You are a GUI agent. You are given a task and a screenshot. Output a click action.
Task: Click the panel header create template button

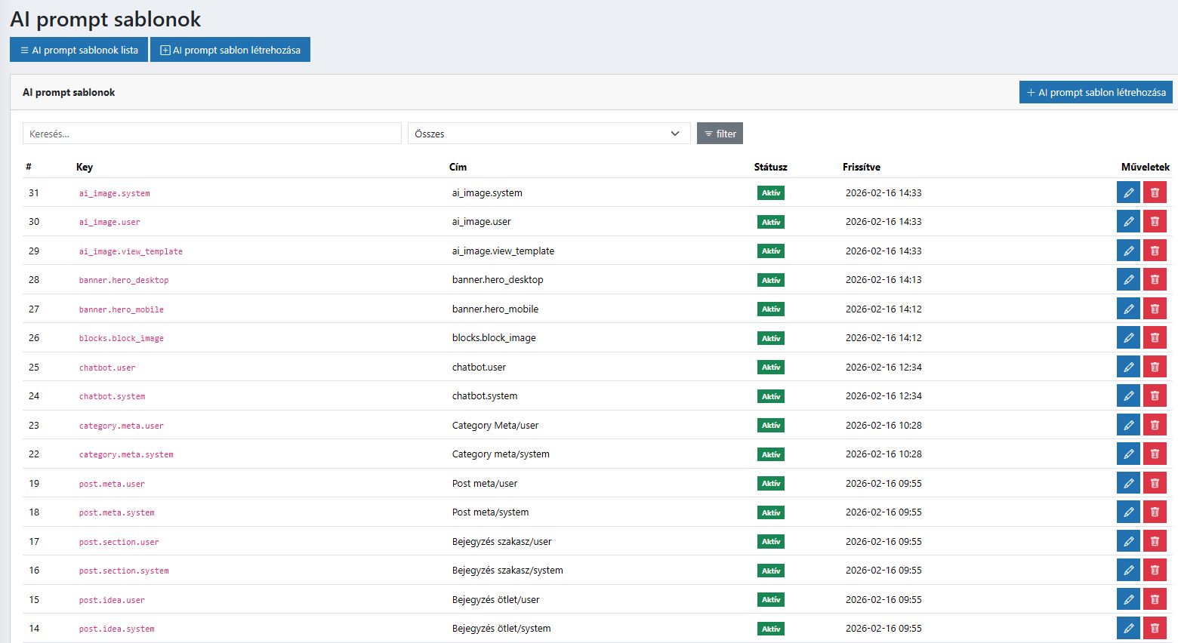1095,92
